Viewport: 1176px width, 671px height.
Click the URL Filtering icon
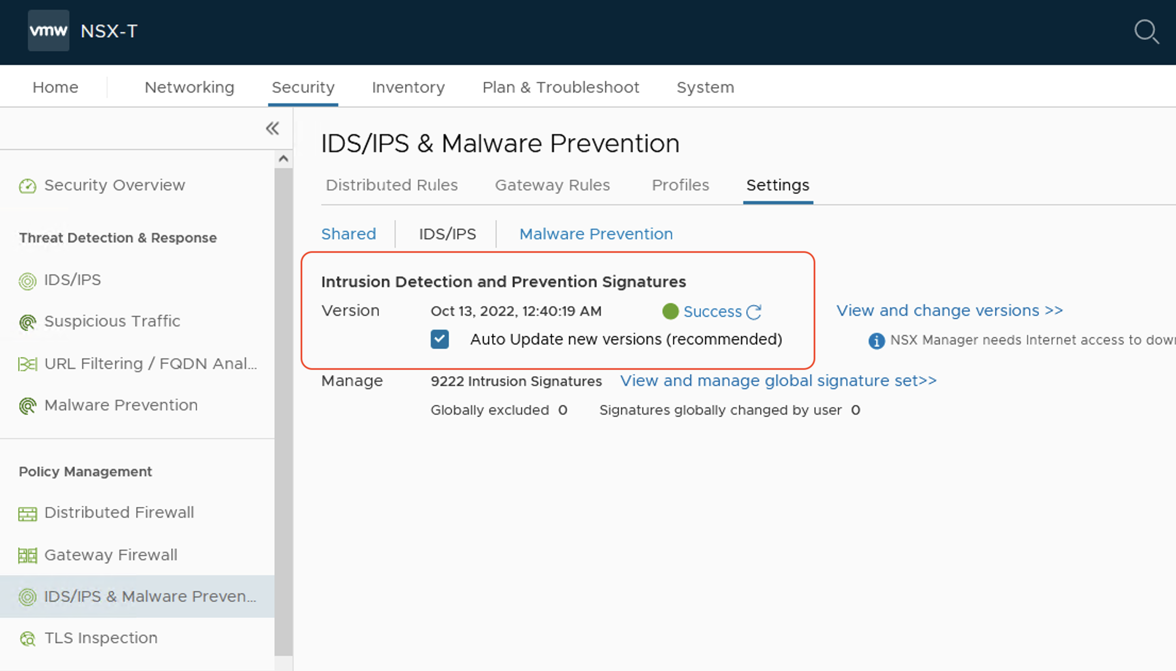click(28, 364)
